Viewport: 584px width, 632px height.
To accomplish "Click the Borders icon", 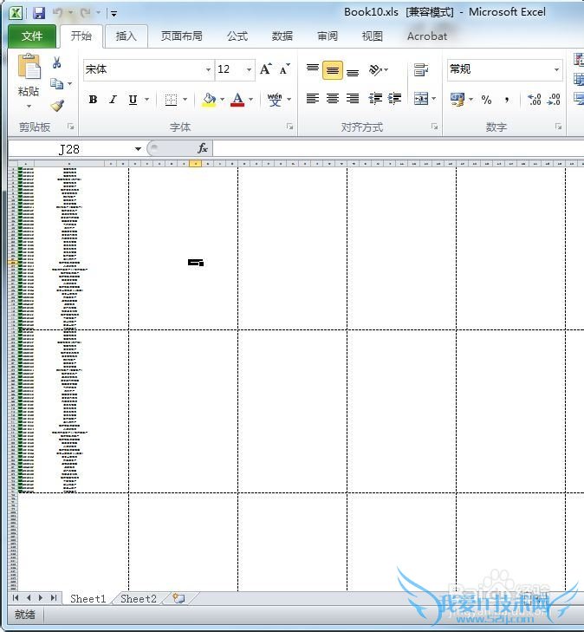I will pos(172,99).
